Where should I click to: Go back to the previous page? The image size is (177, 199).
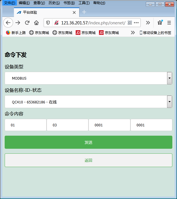tap(8, 23)
